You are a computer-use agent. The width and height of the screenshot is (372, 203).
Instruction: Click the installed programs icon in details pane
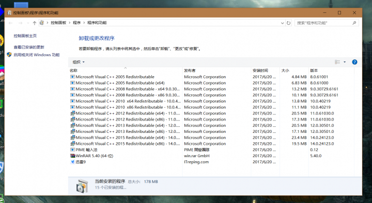click(x=82, y=186)
